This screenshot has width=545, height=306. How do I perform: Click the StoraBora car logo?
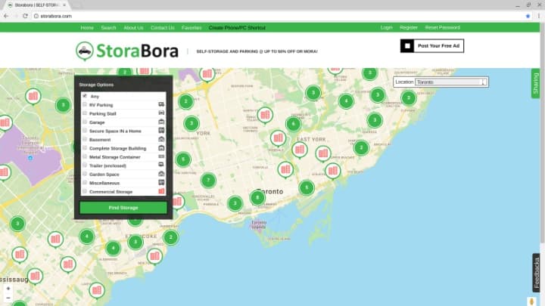click(85, 51)
